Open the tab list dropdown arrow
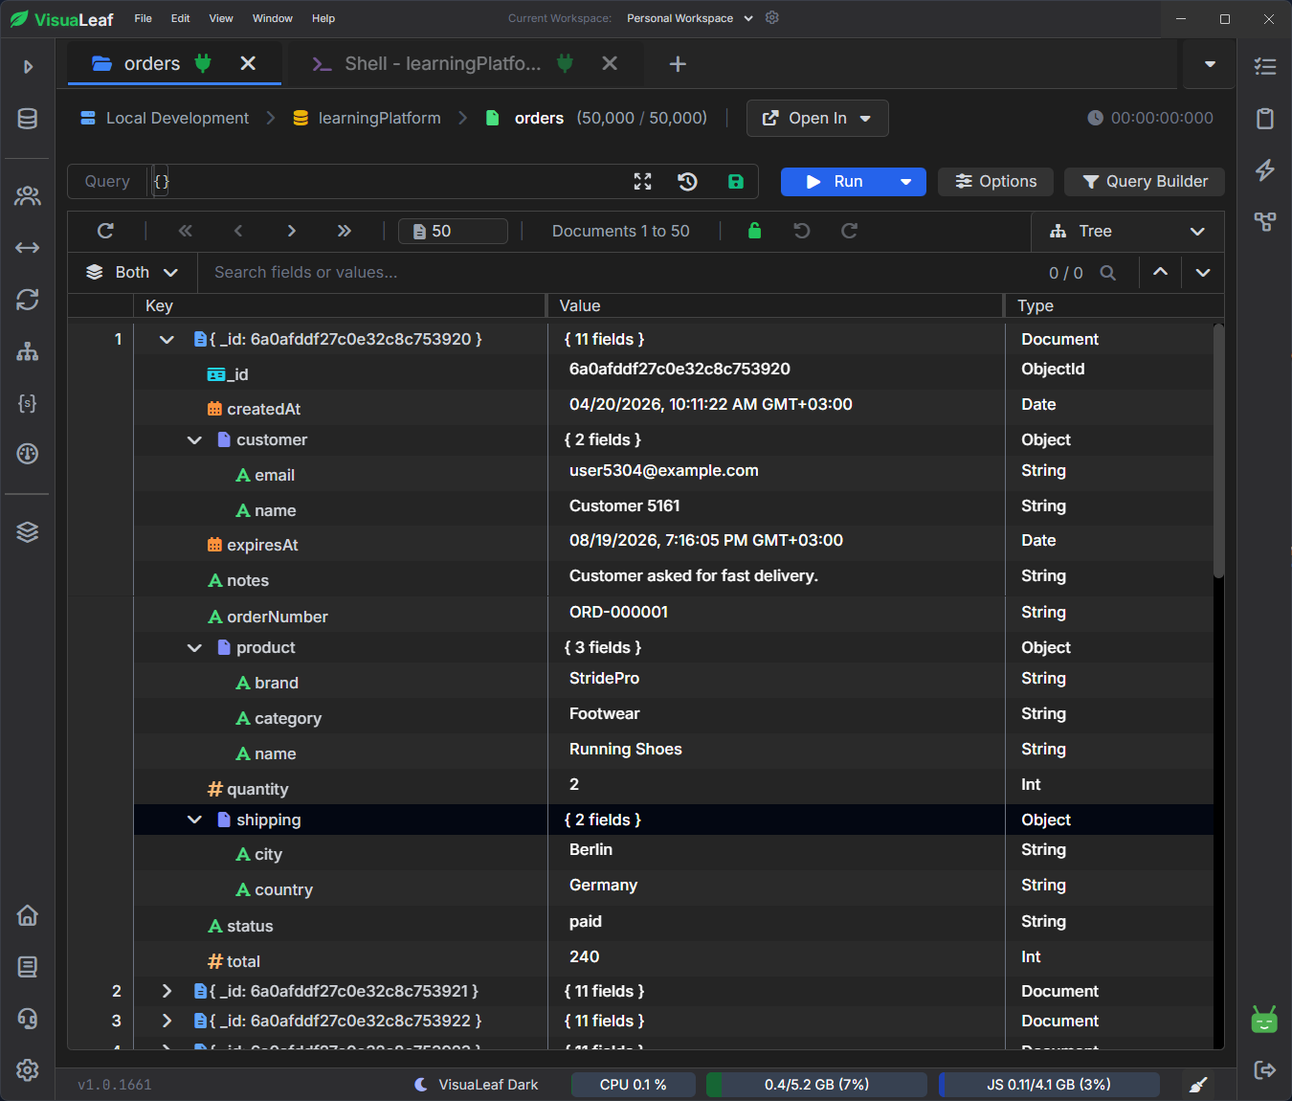This screenshot has height=1101, width=1292. pos(1210,64)
